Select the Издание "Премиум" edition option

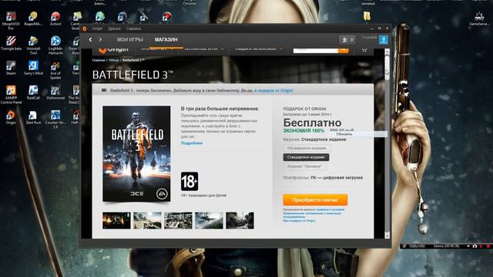(304, 166)
